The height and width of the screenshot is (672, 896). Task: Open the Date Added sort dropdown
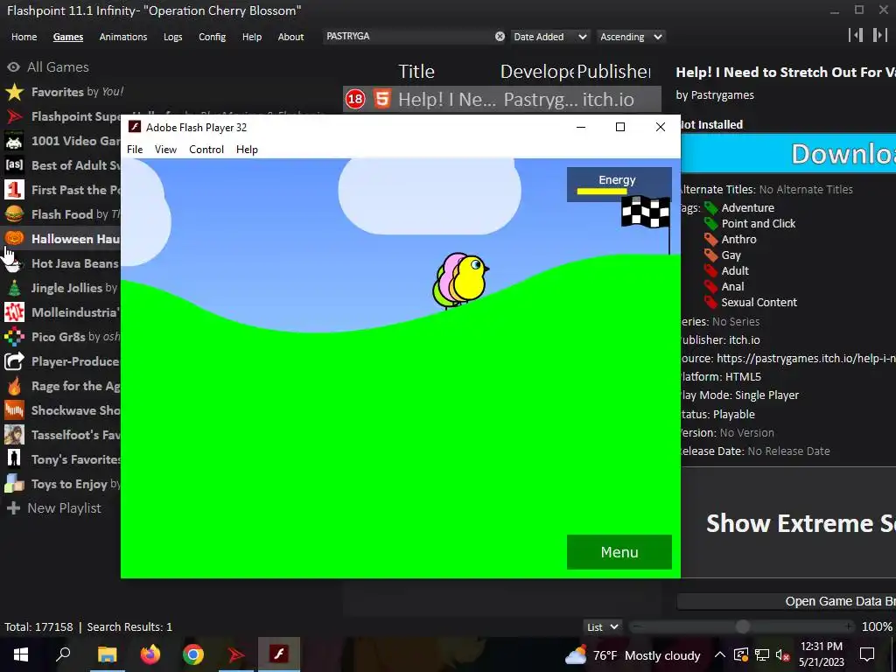point(549,37)
